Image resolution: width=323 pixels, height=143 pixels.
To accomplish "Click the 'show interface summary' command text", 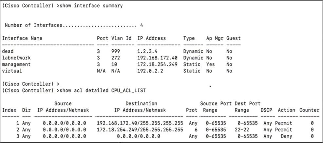I will [x=91, y=6].
